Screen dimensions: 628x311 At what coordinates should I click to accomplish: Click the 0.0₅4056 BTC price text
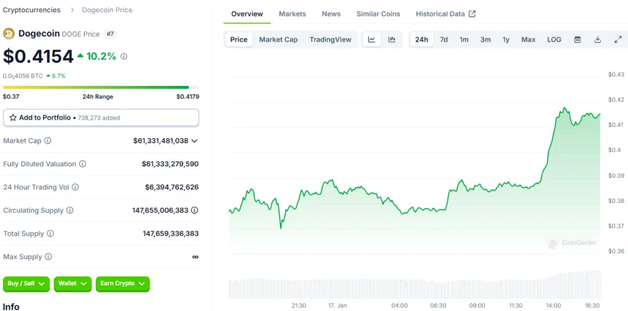click(23, 75)
